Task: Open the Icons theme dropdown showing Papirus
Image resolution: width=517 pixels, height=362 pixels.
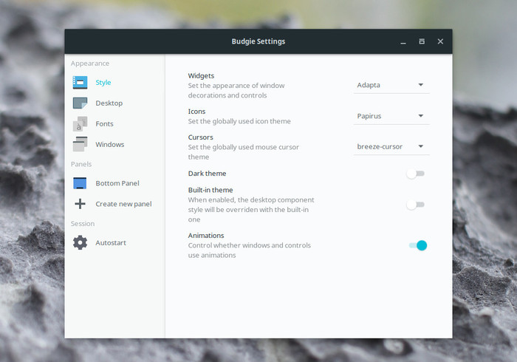Action: coord(391,116)
